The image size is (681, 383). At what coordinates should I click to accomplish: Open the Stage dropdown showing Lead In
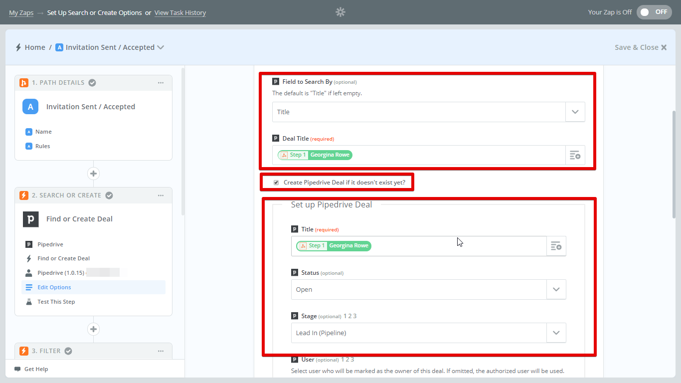[428, 333]
